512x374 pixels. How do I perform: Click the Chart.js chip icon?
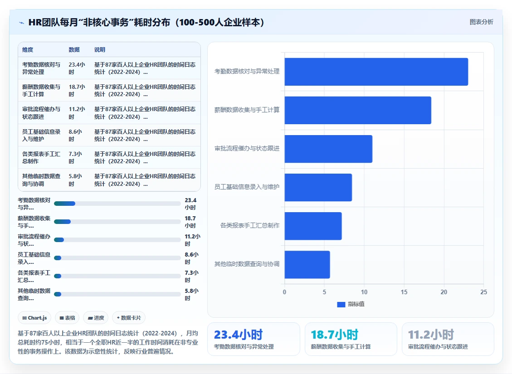coord(24,318)
